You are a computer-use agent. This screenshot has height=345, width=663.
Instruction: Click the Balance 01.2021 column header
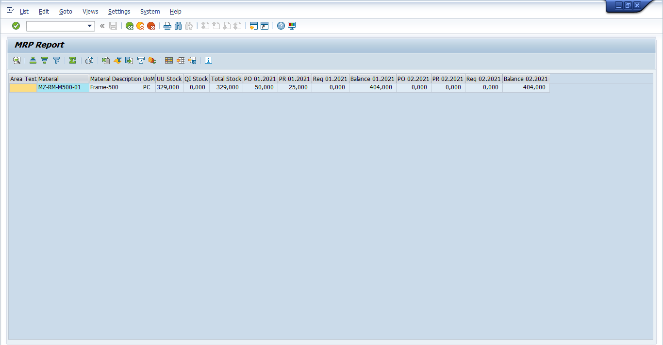tap(373, 79)
